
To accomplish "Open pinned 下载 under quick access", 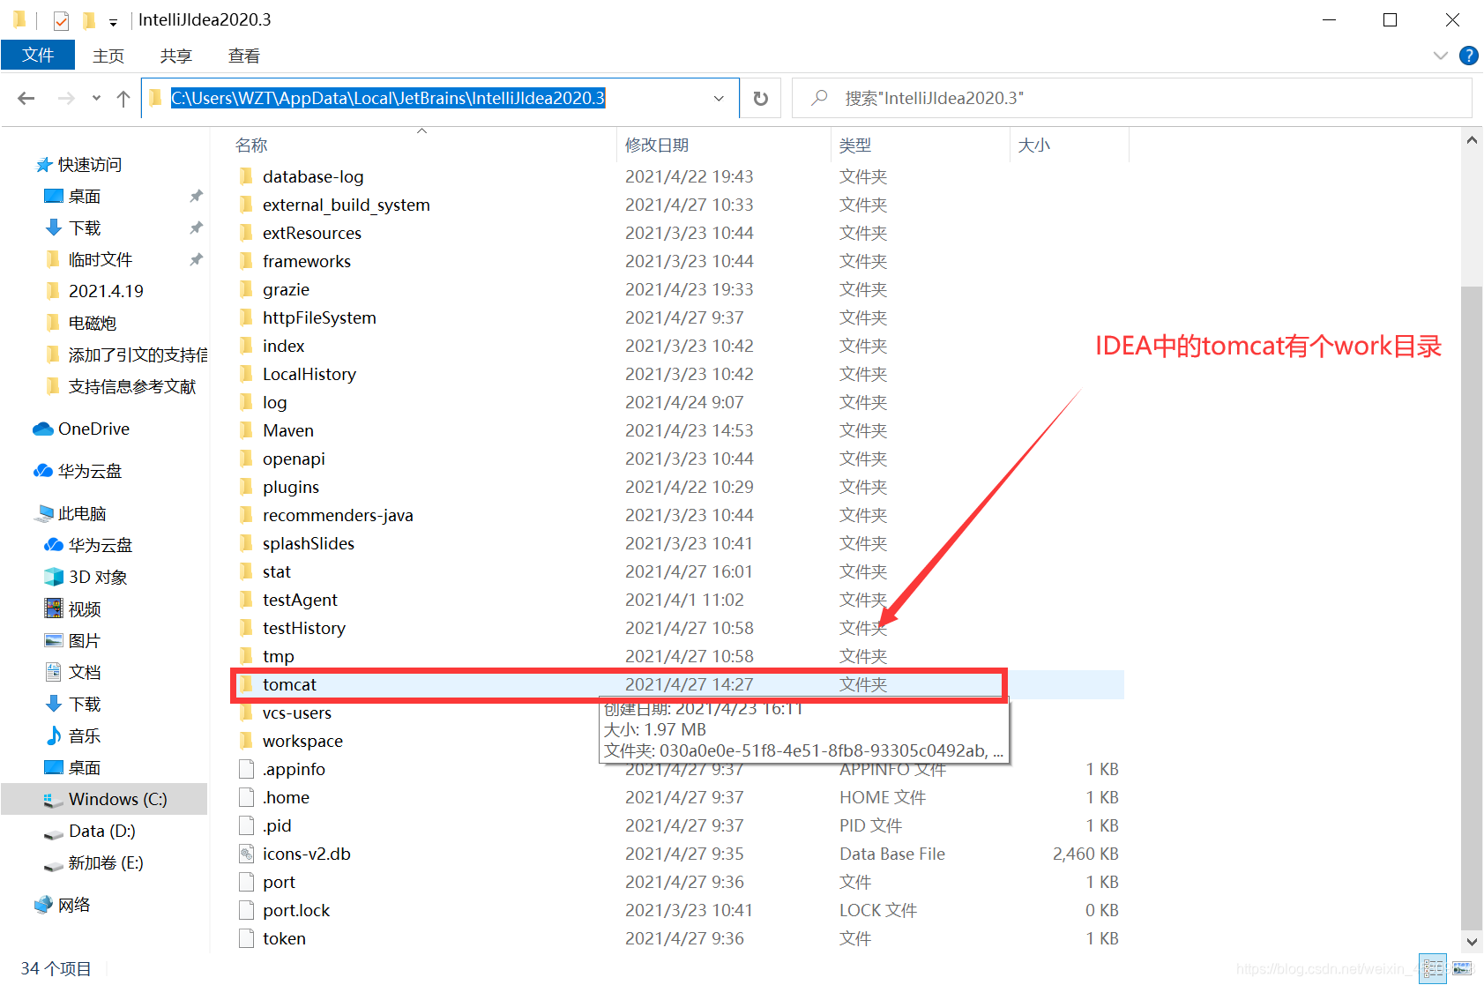I will pos(85,228).
